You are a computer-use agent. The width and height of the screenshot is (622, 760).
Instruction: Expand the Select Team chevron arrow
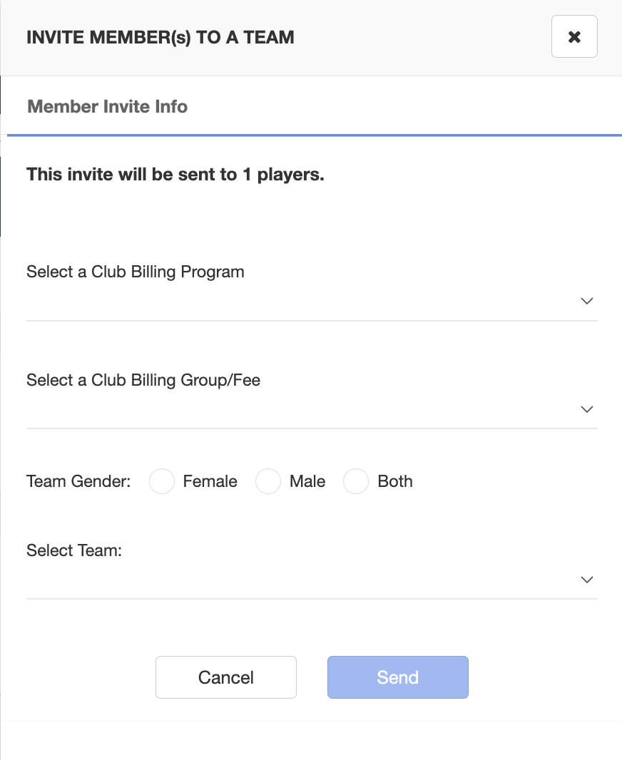(586, 580)
